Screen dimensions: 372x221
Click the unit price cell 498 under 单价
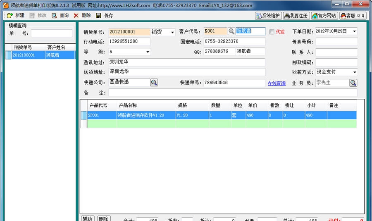point(257,115)
